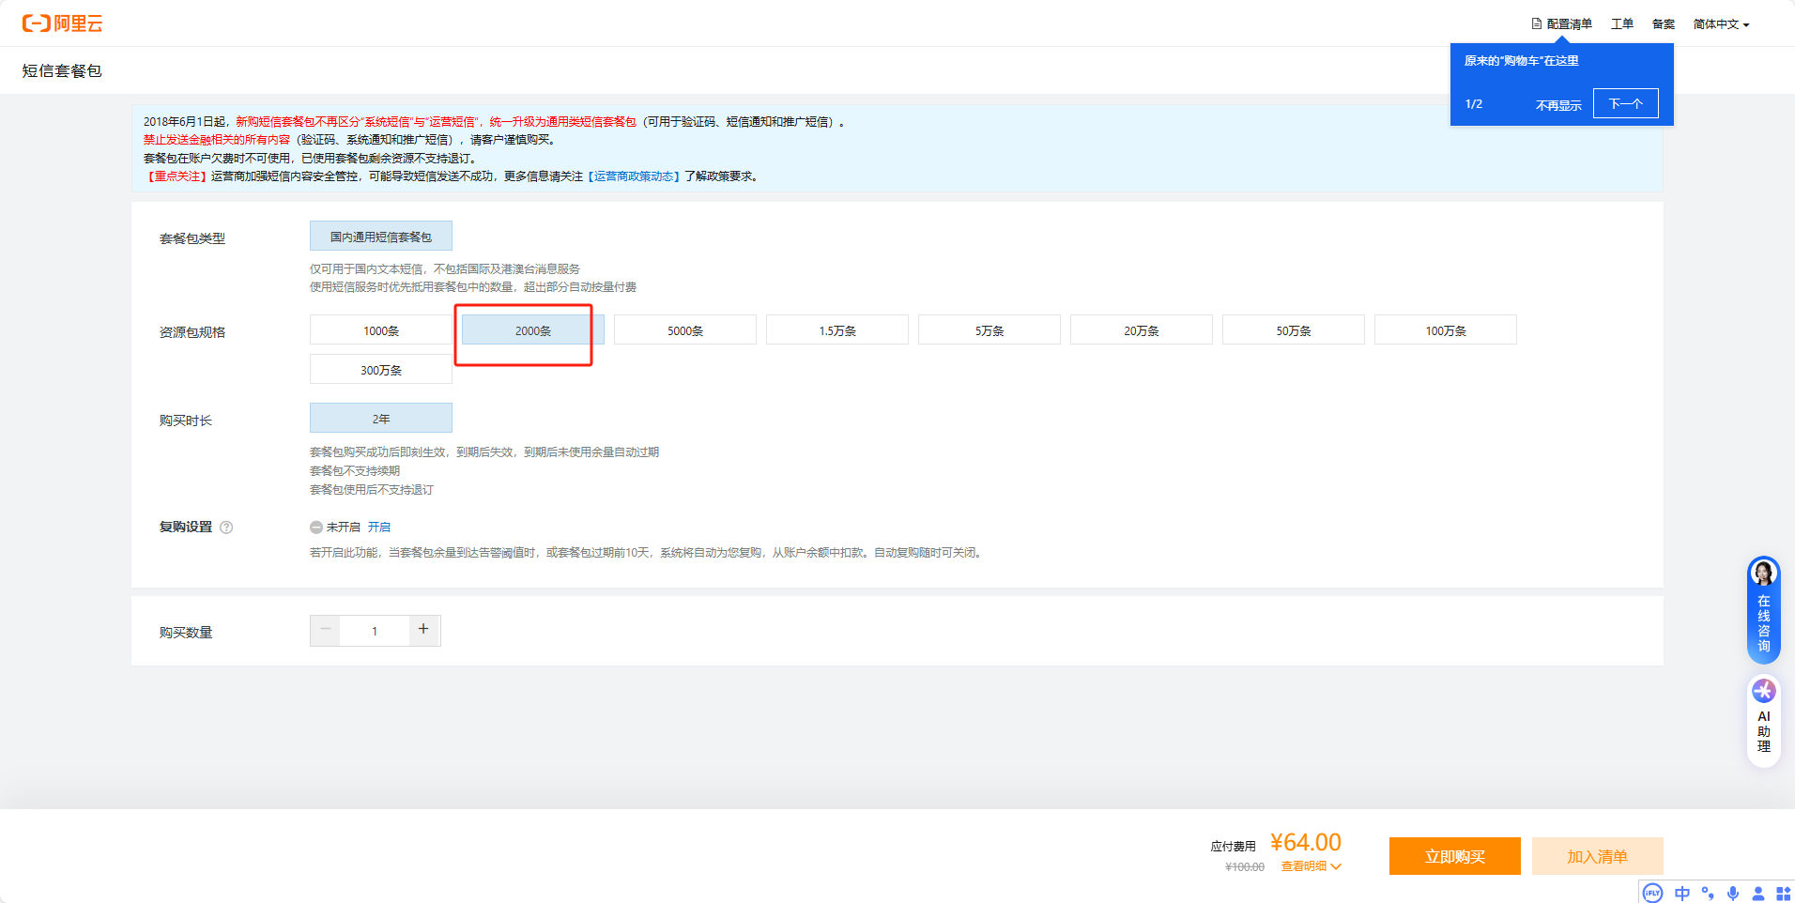This screenshot has width=1795, height=903.
Task: Toggle the 中 Chinese input mode icon
Action: 1682,893
